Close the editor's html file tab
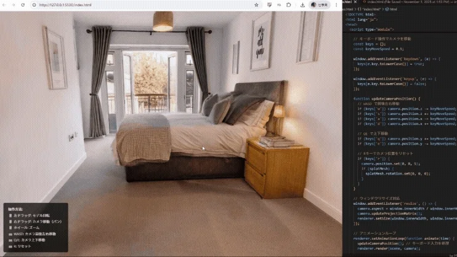The image size is (457, 257). [355, 2]
